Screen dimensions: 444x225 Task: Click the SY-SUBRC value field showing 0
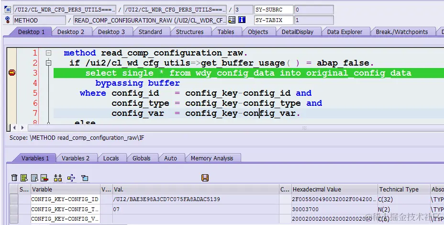314,10
